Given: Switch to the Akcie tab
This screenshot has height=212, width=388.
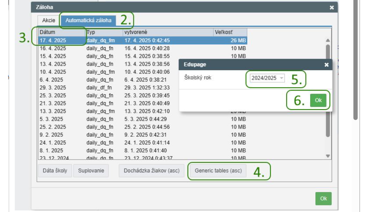Looking at the screenshot, I should tap(49, 21).
